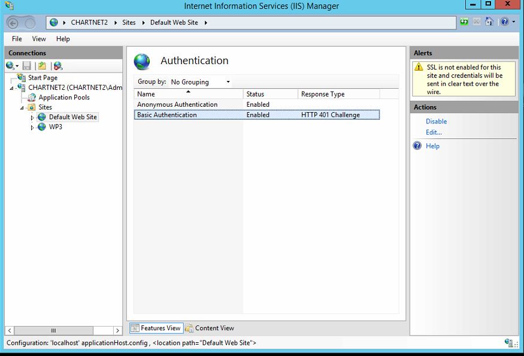Click the Application Pools icon
524x356 pixels.
coord(32,97)
